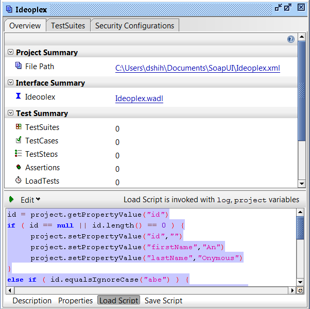Click script editor scroll right arrow
Image resolution: width=310 pixels, height=309 pixels.
tap(292, 290)
